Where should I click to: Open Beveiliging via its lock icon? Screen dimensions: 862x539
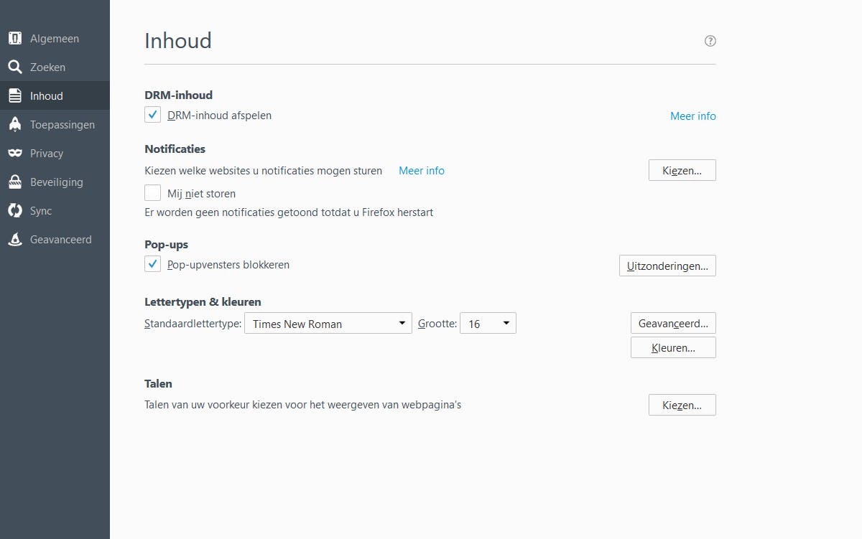(14, 182)
